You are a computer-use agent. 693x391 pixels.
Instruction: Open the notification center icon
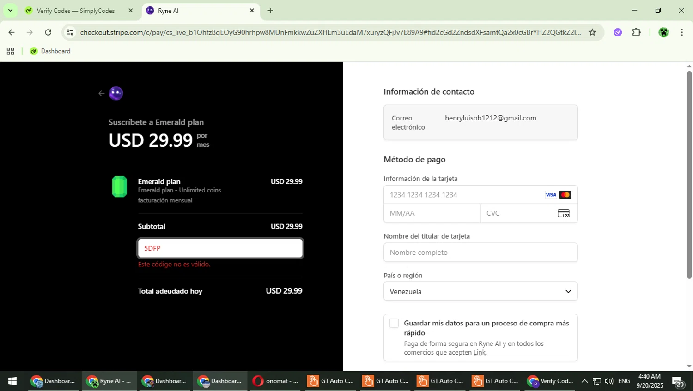click(678, 382)
